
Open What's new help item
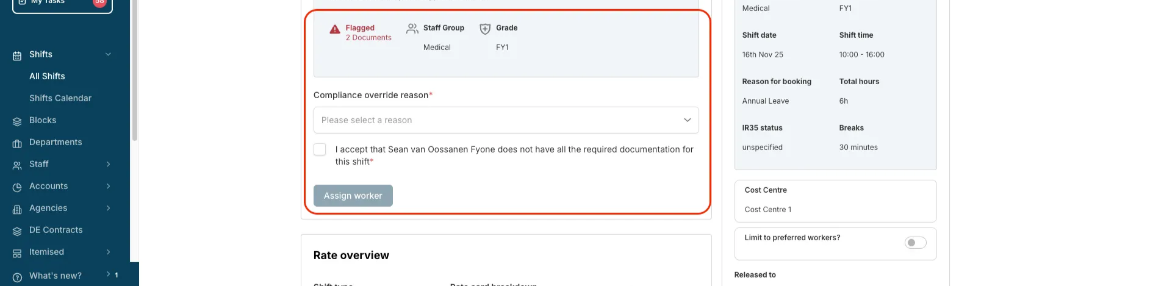point(56,276)
